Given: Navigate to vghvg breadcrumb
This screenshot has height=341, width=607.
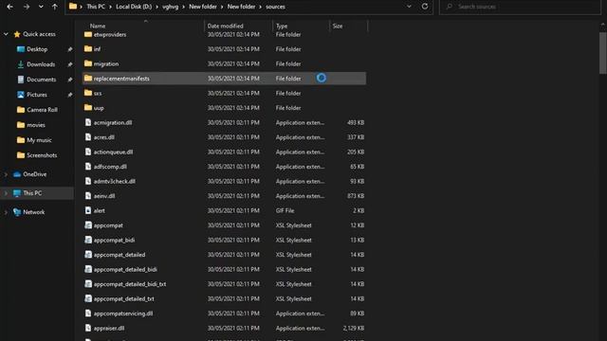Looking at the screenshot, I should (171, 7).
